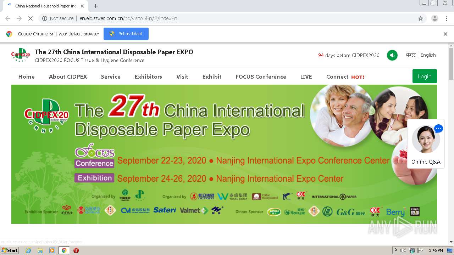Click the red Opera taskbar icon
This screenshot has height=255, width=454.
76,250
